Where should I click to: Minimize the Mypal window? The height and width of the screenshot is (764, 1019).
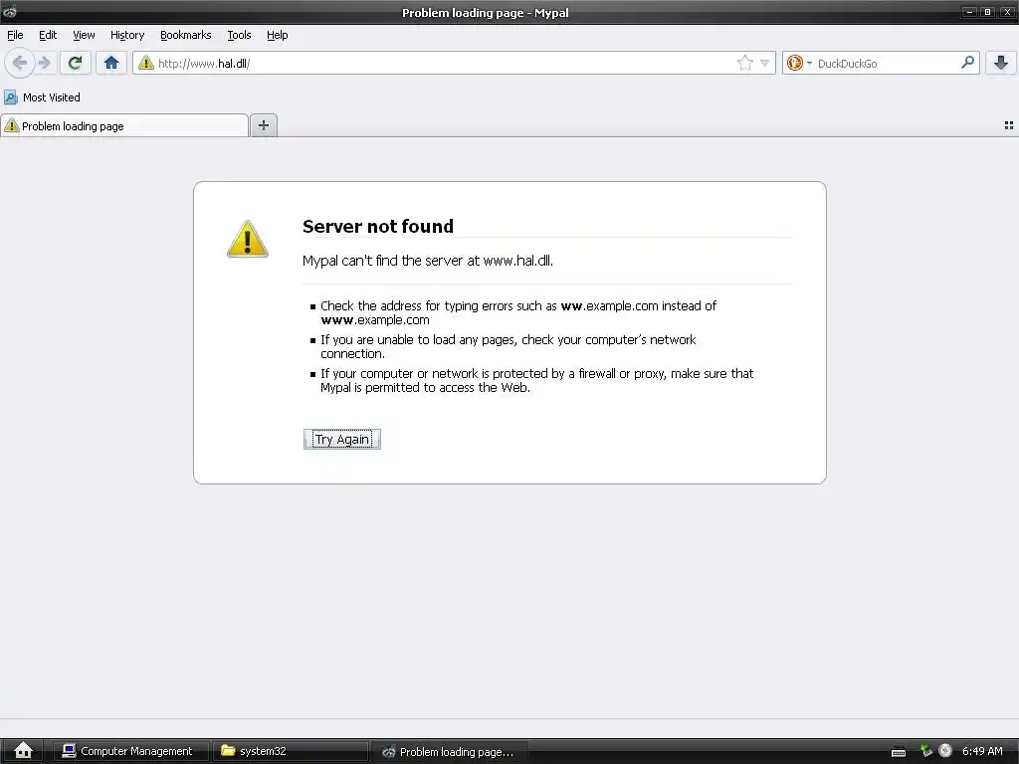pos(969,12)
